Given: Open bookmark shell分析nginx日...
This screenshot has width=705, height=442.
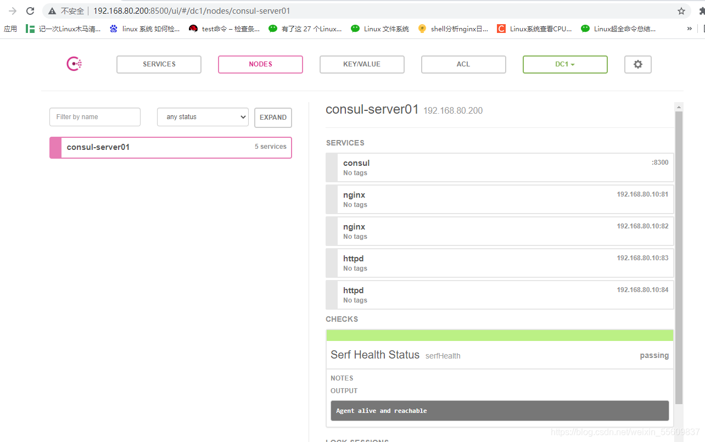Looking at the screenshot, I should click(x=453, y=29).
